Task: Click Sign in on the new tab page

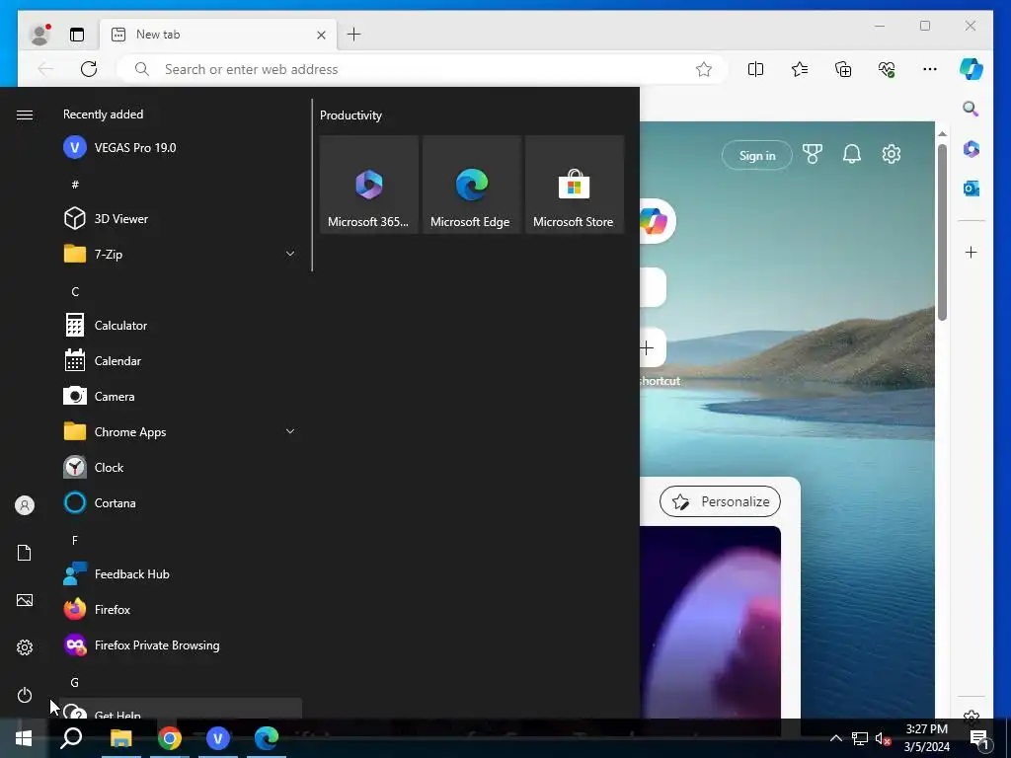Action: click(757, 155)
